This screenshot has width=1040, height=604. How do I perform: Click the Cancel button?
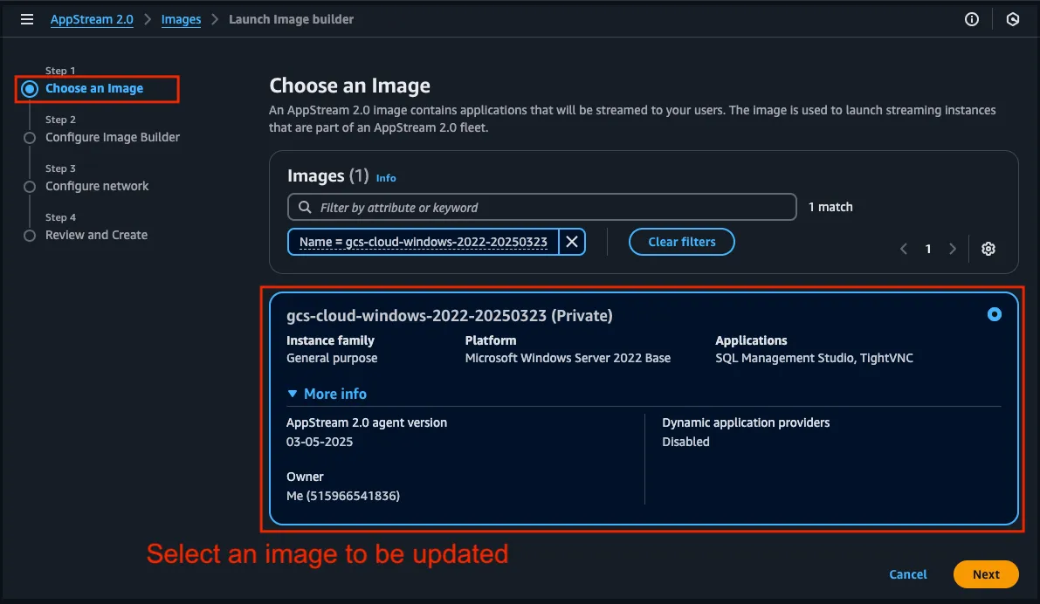(x=908, y=574)
